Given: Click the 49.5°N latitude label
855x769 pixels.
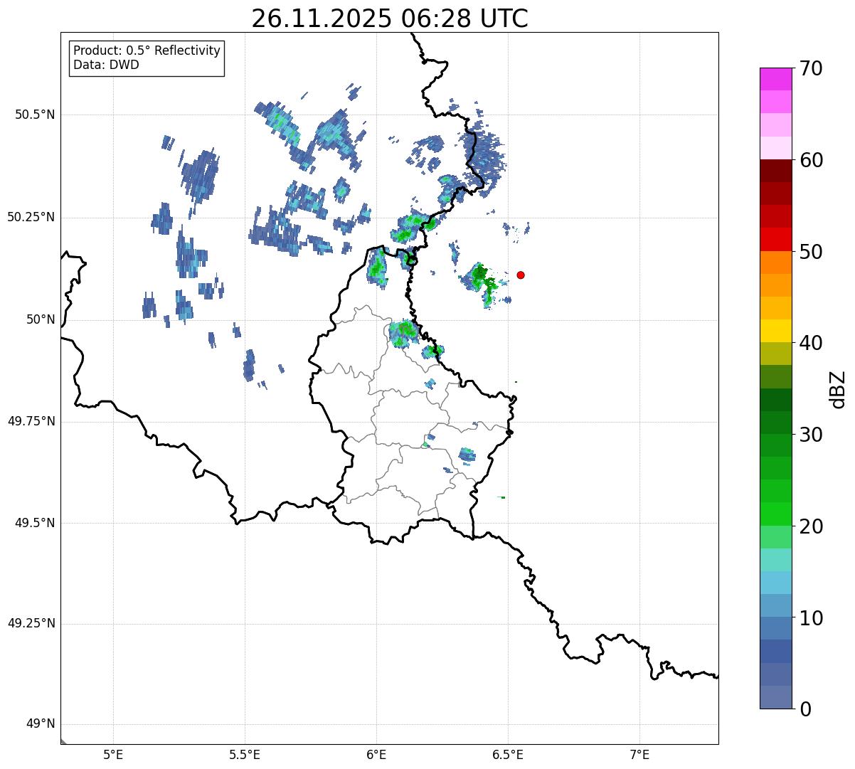Looking at the screenshot, I should pyautogui.click(x=35, y=523).
